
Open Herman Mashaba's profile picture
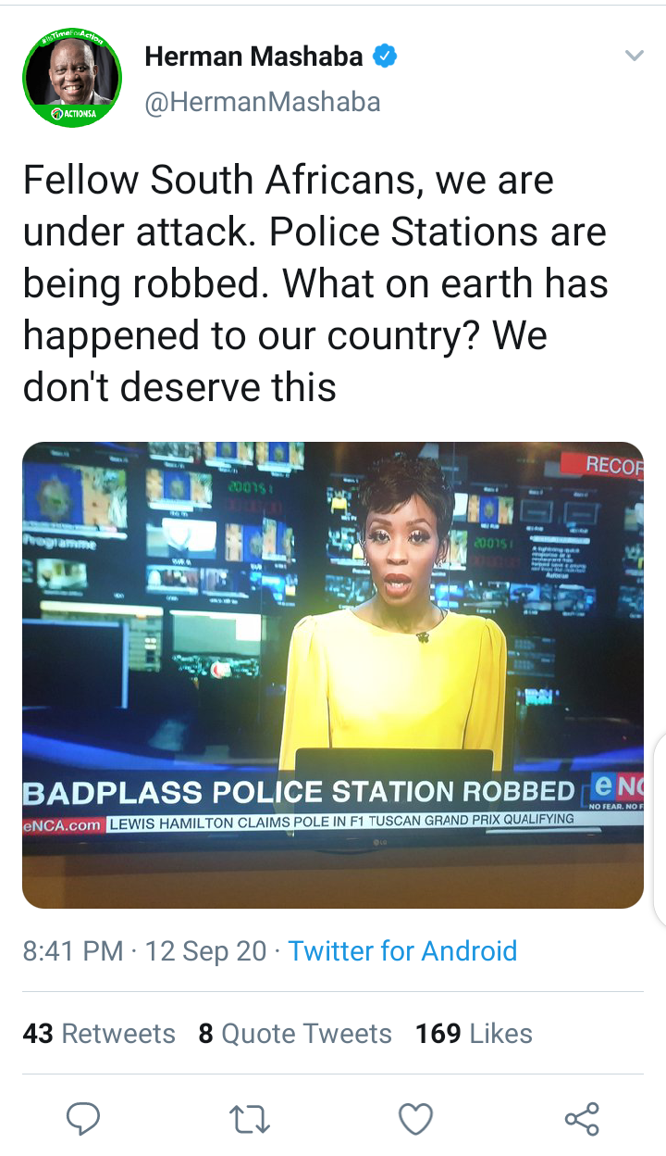tap(72, 77)
